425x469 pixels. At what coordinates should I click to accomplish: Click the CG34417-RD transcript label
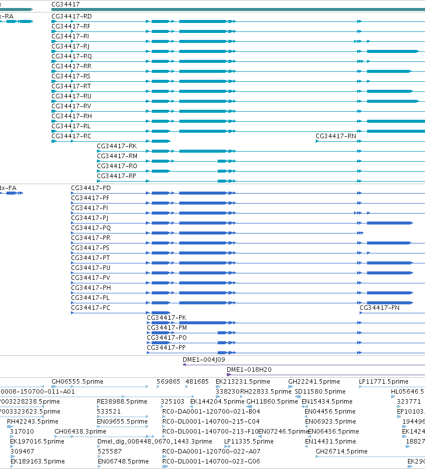click(71, 16)
